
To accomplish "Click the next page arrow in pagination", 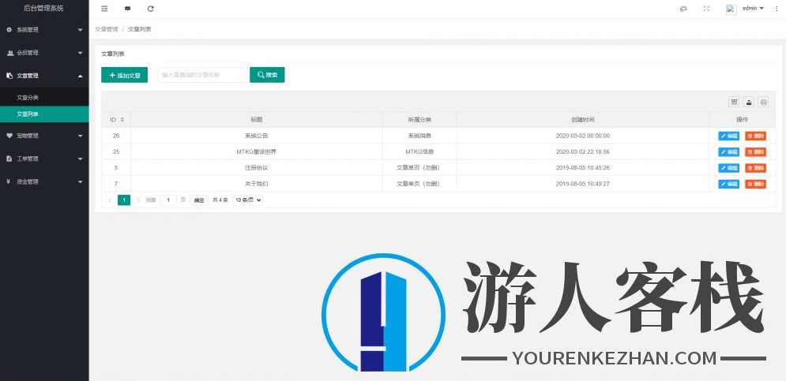I will point(138,200).
